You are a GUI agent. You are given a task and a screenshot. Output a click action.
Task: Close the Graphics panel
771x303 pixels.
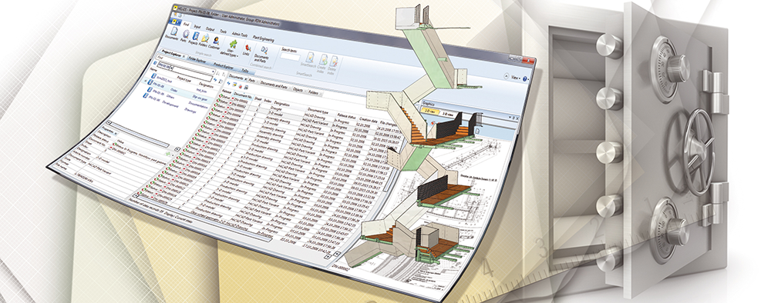(x=517, y=118)
